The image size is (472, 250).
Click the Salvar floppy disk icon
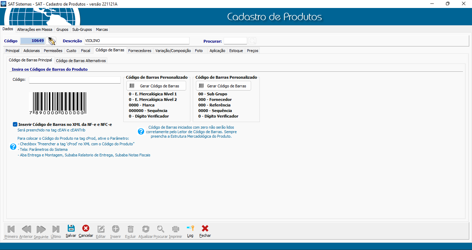coord(71,229)
